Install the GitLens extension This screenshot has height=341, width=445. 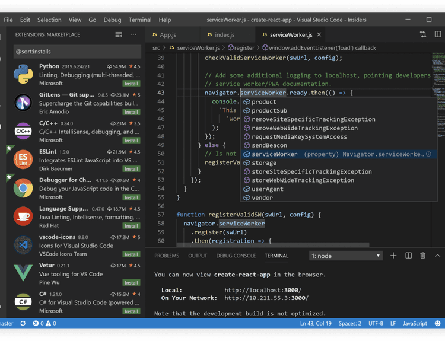click(x=131, y=112)
